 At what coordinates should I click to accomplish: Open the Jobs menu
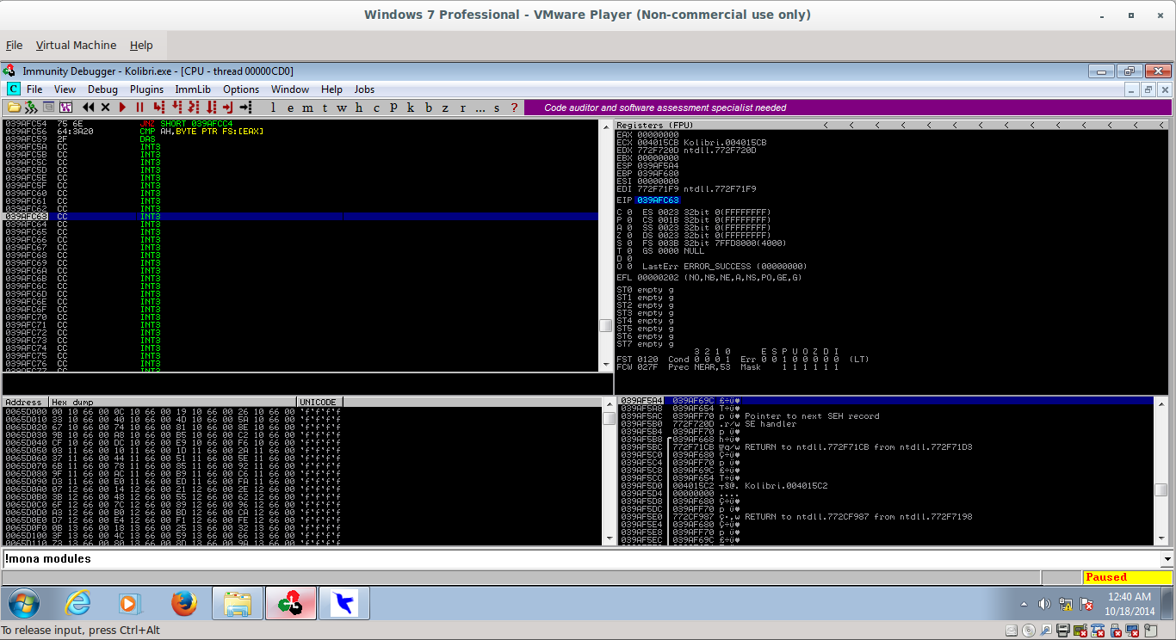pyautogui.click(x=364, y=89)
